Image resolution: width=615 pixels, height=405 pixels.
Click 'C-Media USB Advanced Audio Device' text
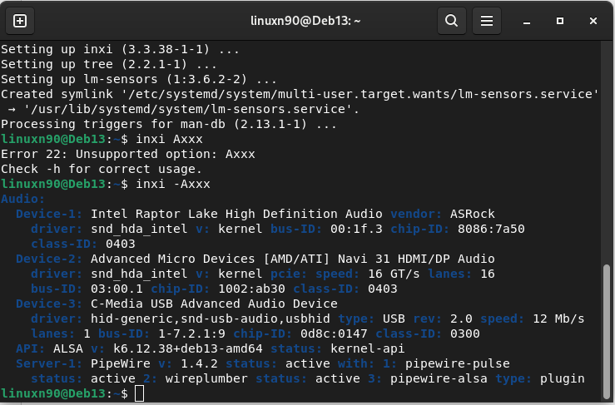click(214, 304)
